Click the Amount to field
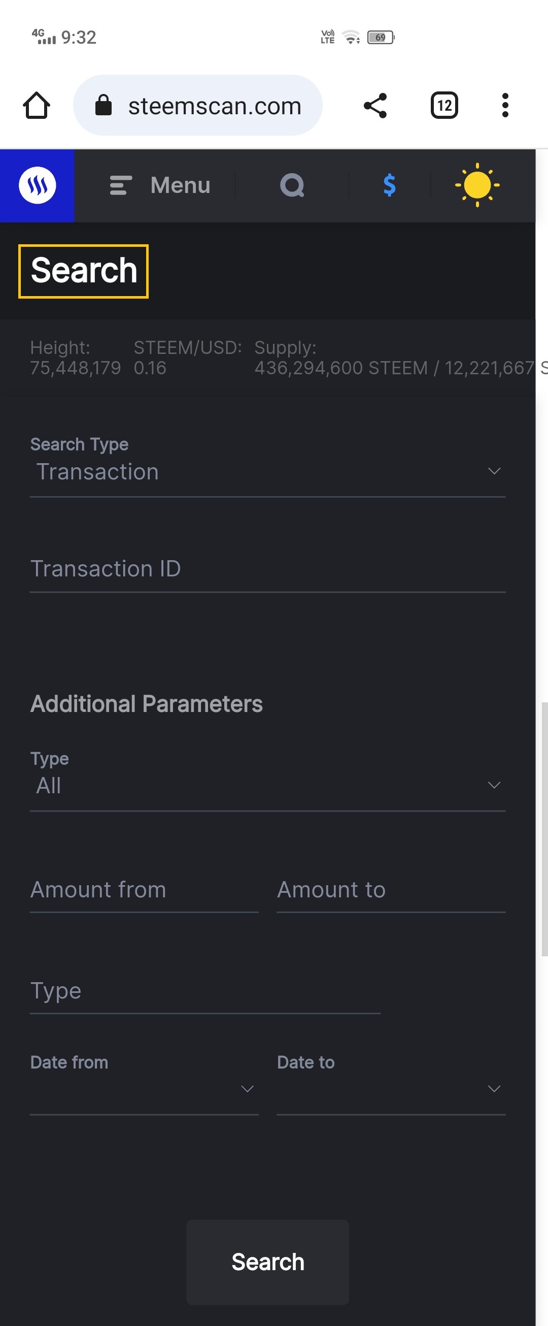This screenshot has width=548, height=1326. 391,891
